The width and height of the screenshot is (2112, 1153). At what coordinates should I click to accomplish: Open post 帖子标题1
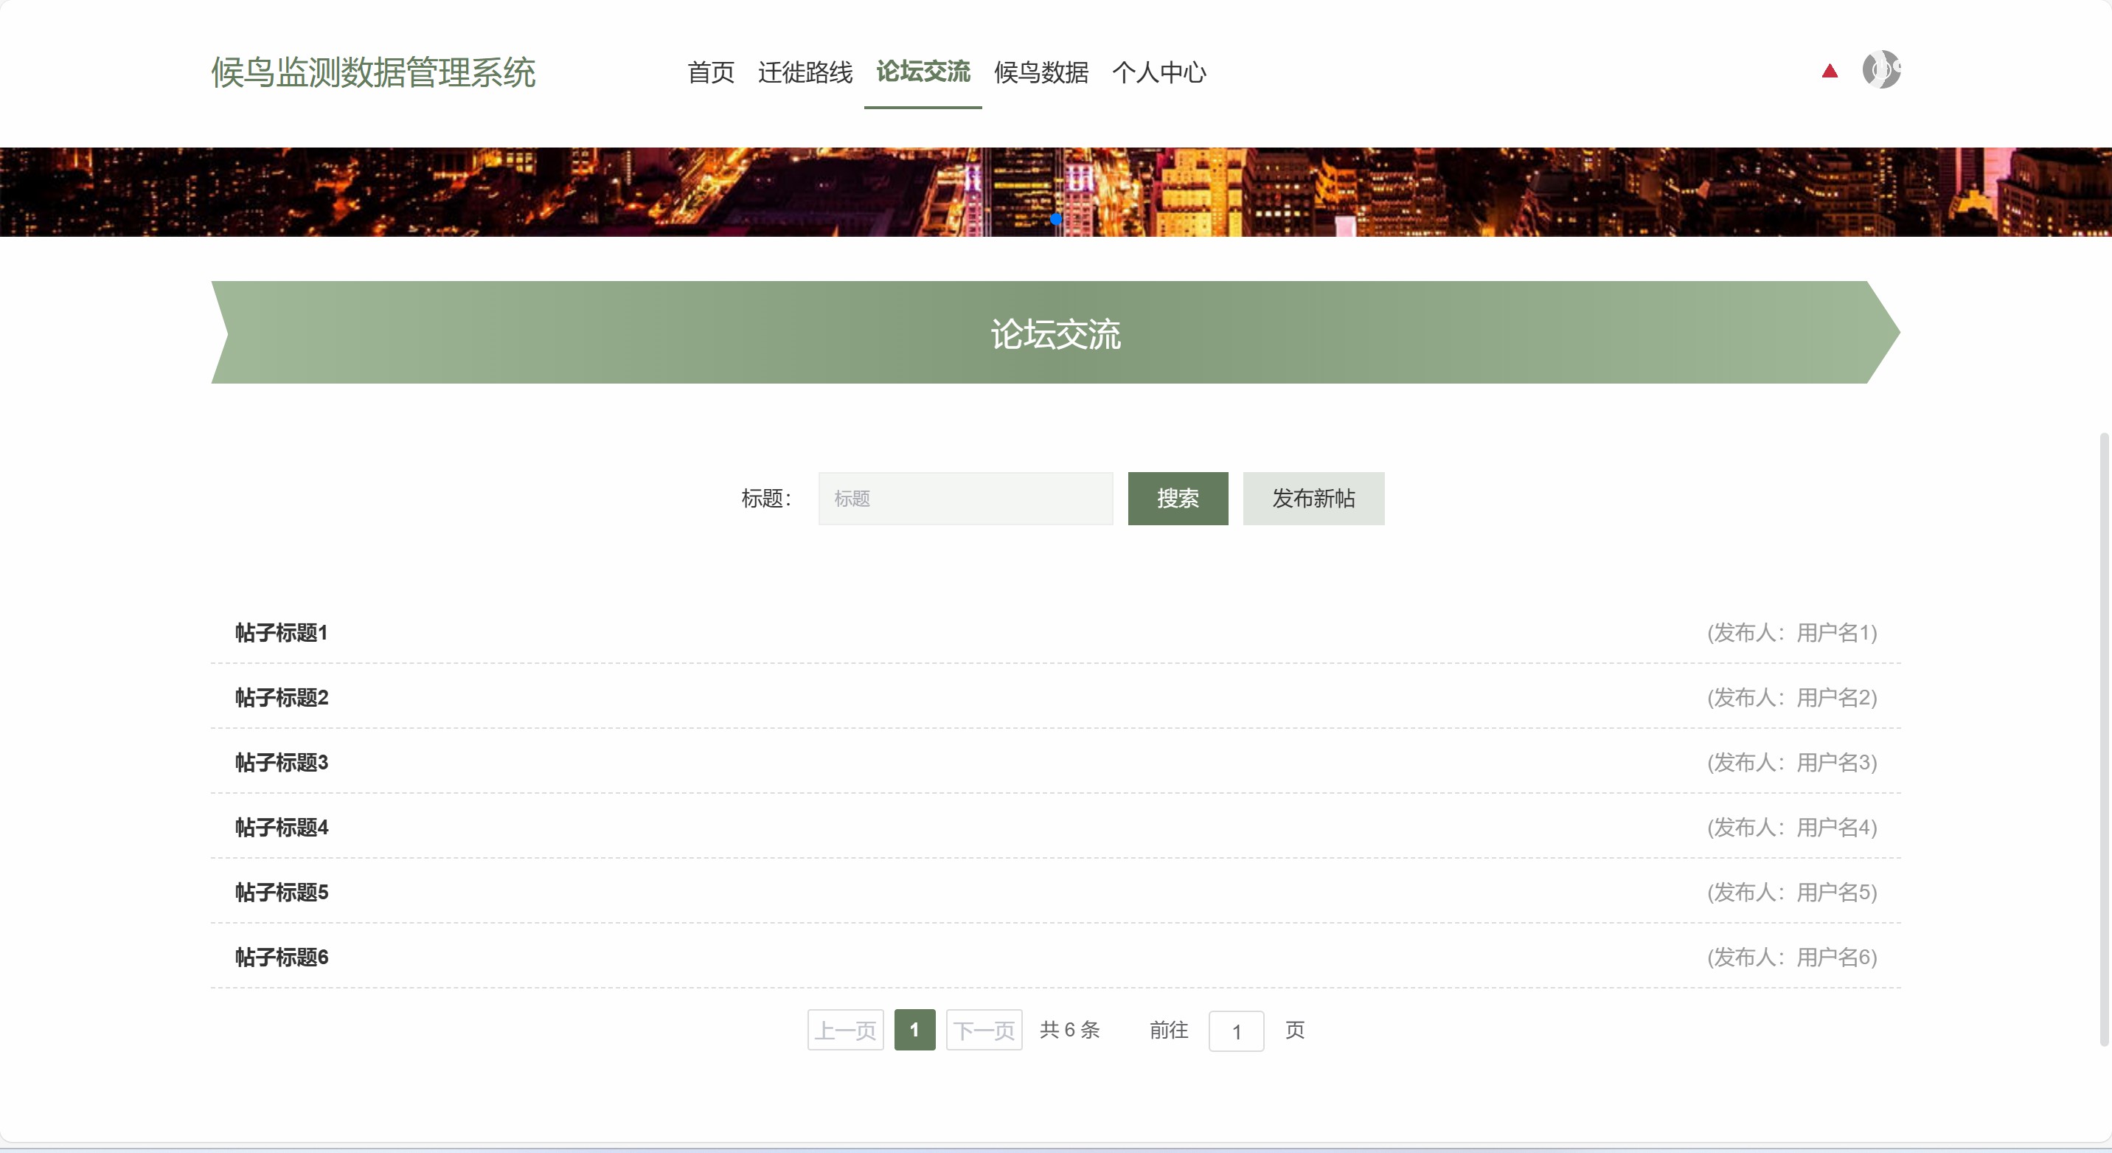coord(281,632)
